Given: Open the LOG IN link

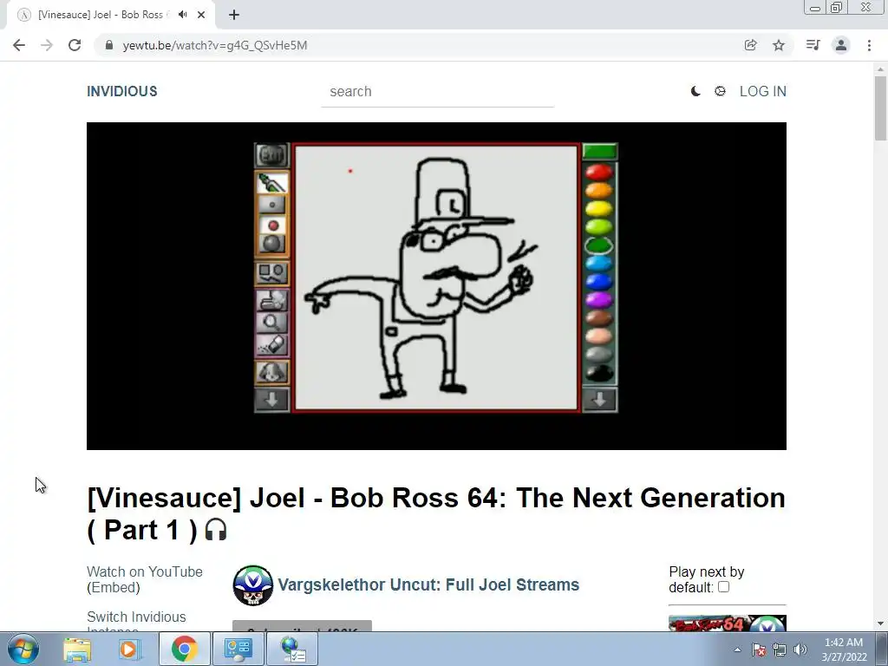Looking at the screenshot, I should click(763, 91).
